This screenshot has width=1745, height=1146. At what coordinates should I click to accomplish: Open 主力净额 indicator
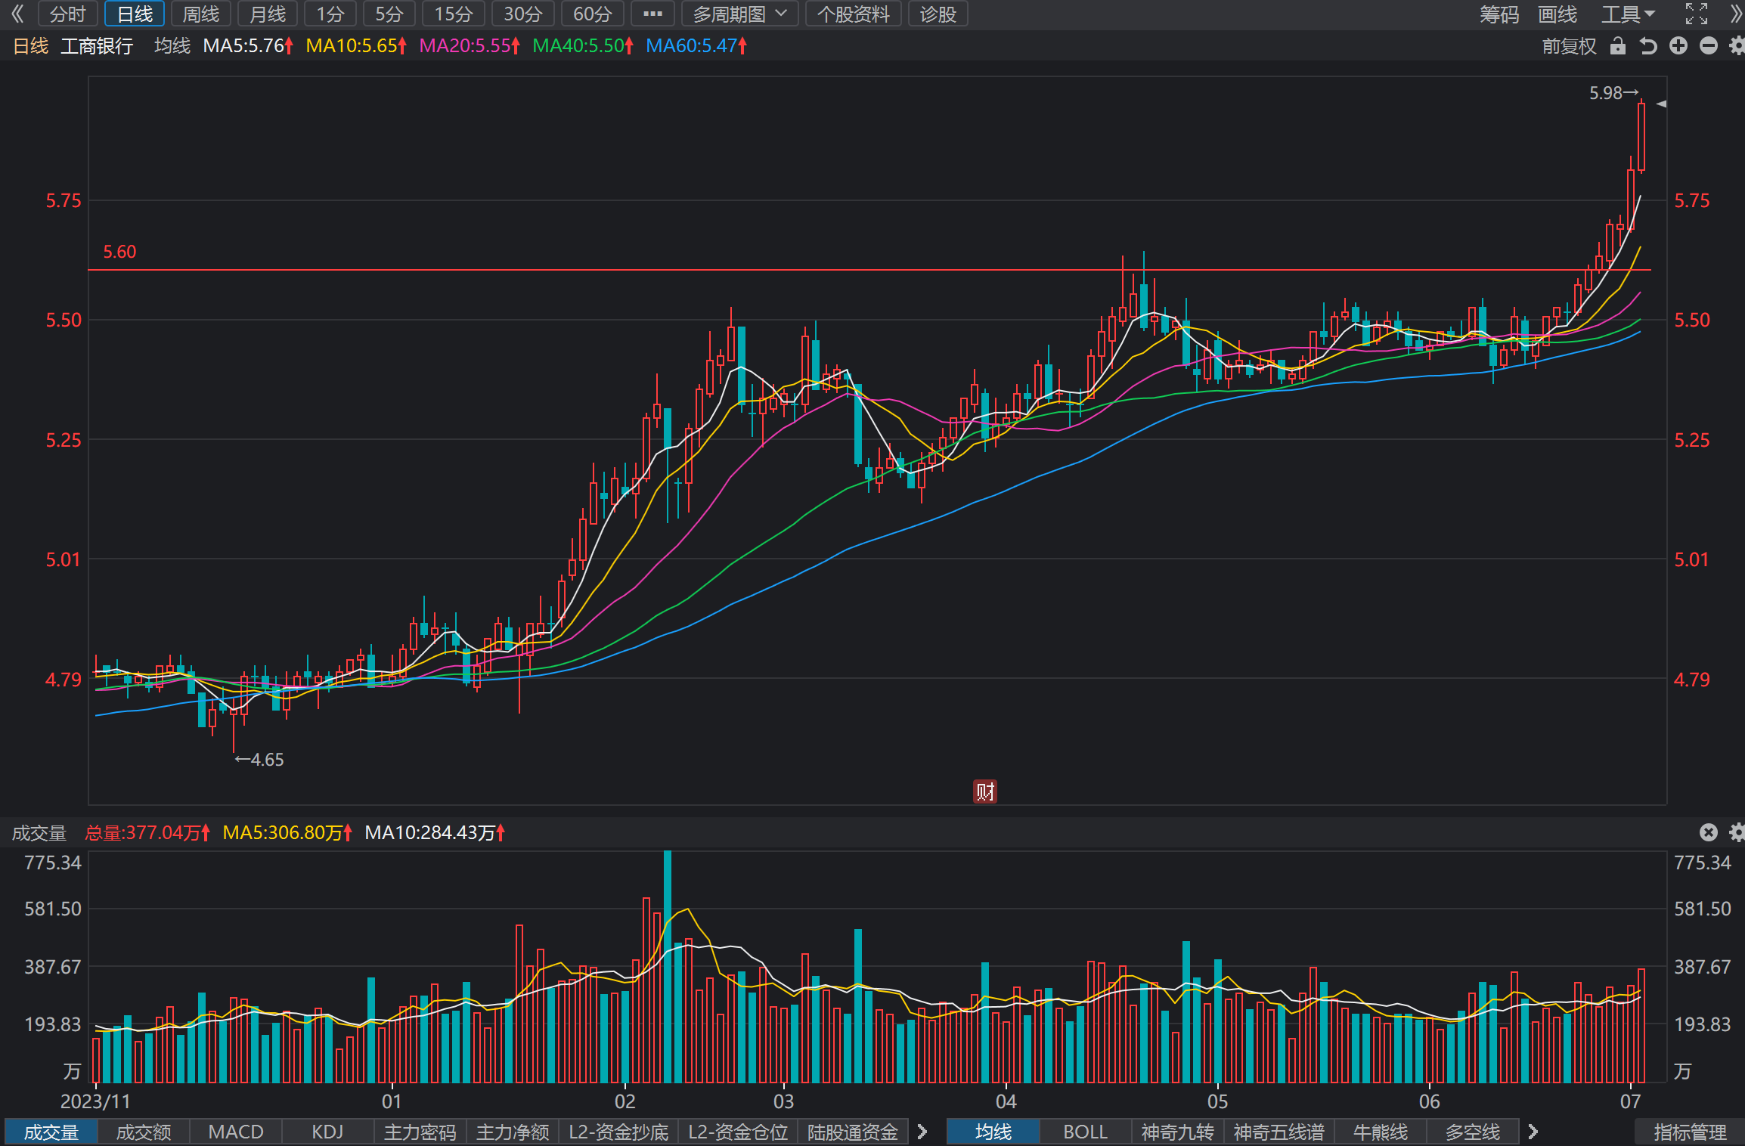point(513,1132)
